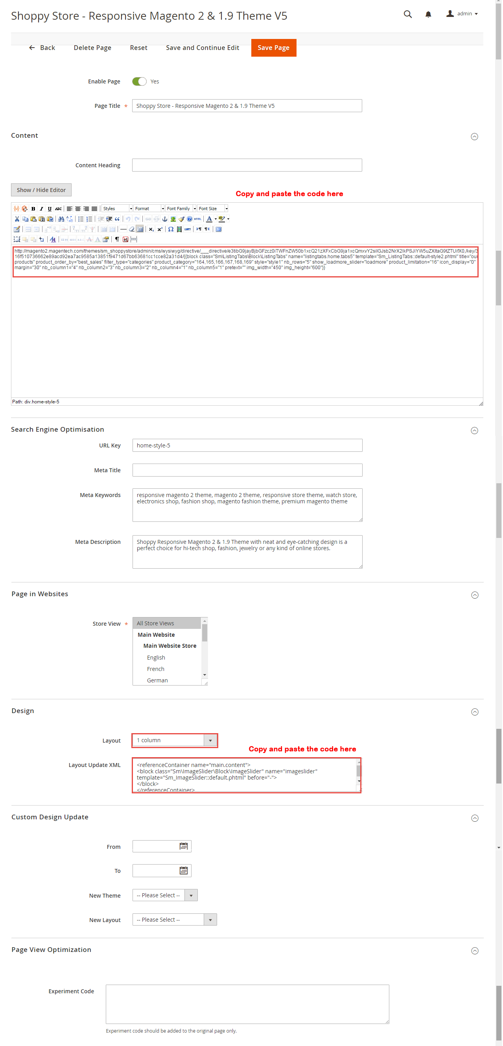Click the Experiment Code textarea

(247, 1004)
